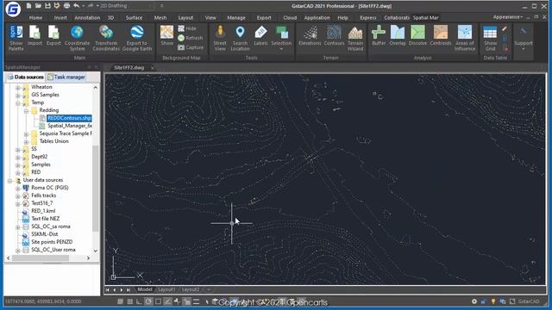Viewport: 552px width, 310px height.
Task: Select Text file NEZ data source
Action: 46,219
